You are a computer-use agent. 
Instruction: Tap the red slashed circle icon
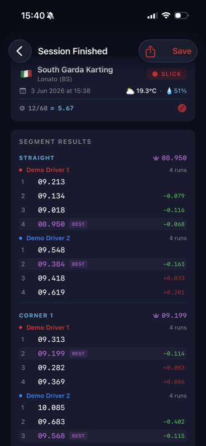tap(182, 108)
